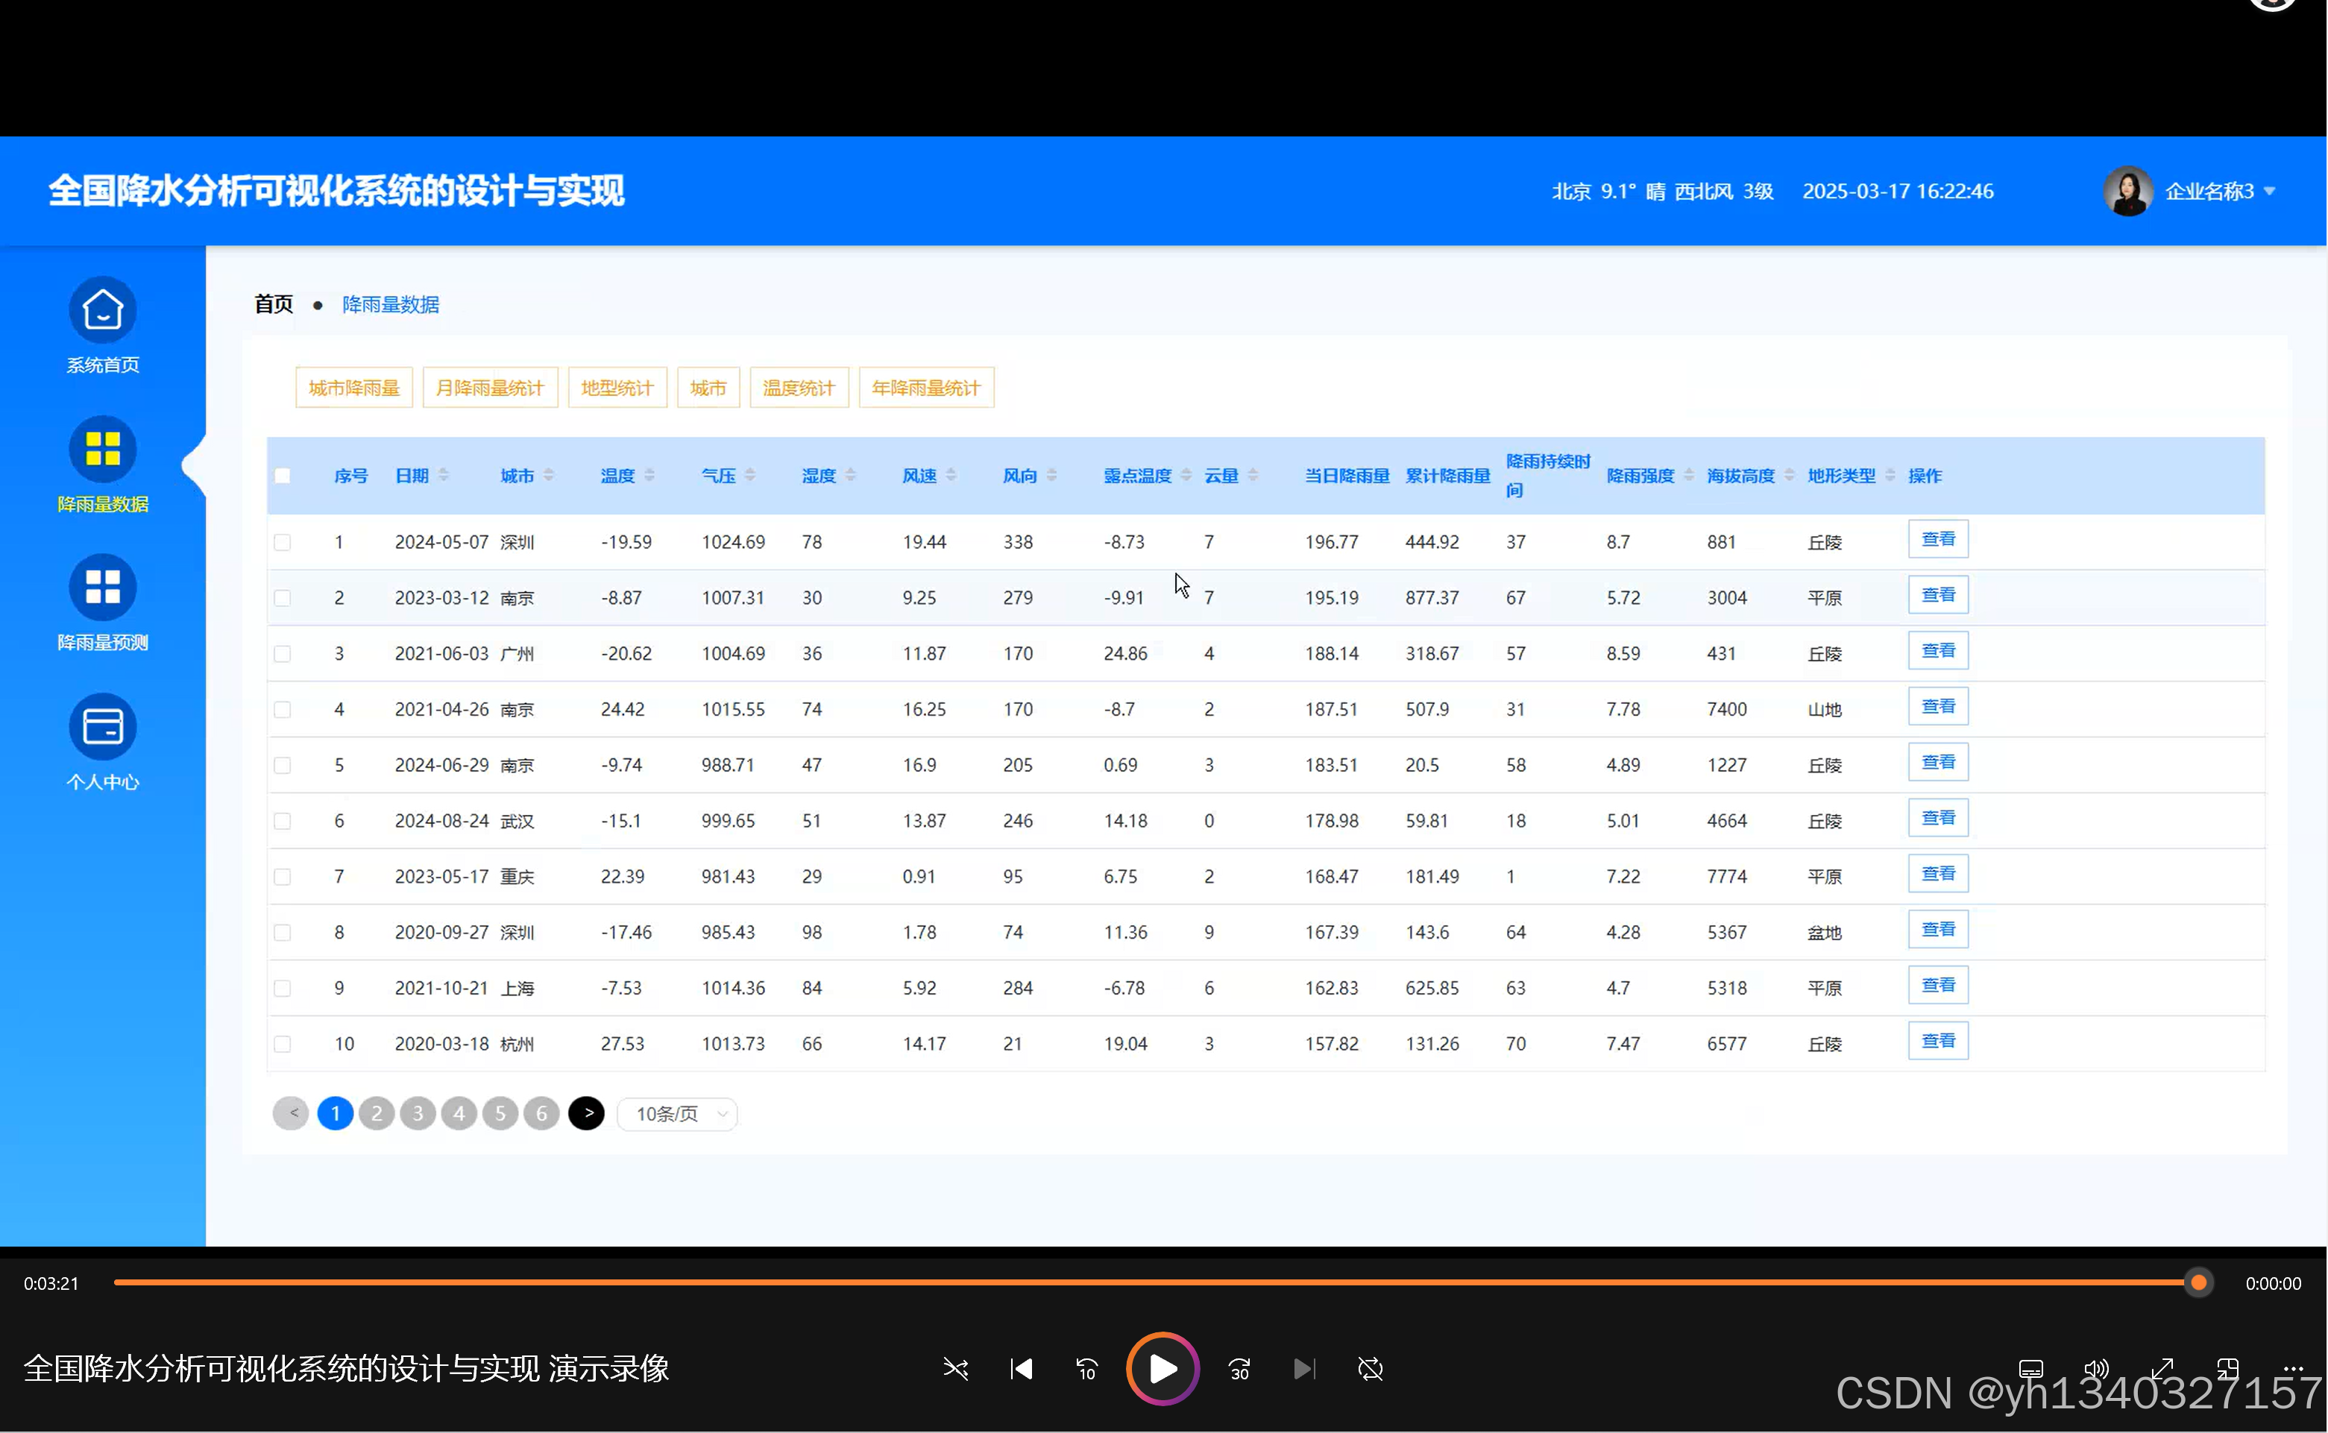
Task: Toggle the shuffle playback icon
Action: 955,1369
